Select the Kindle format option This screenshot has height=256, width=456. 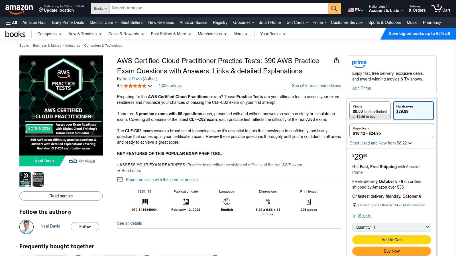point(370,111)
